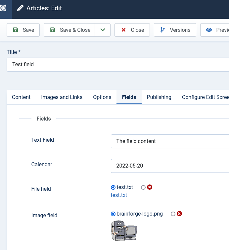Click the pencil icon beside Articles: Edit
229x250 pixels.
click(x=20, y=8)
